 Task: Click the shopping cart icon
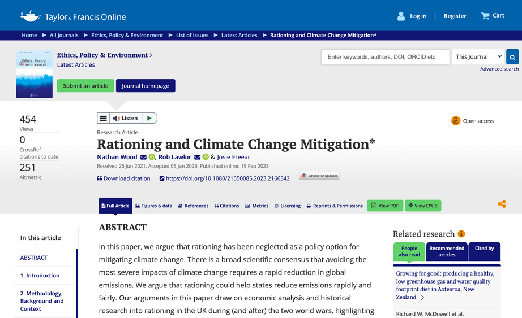tap(485, 16)
